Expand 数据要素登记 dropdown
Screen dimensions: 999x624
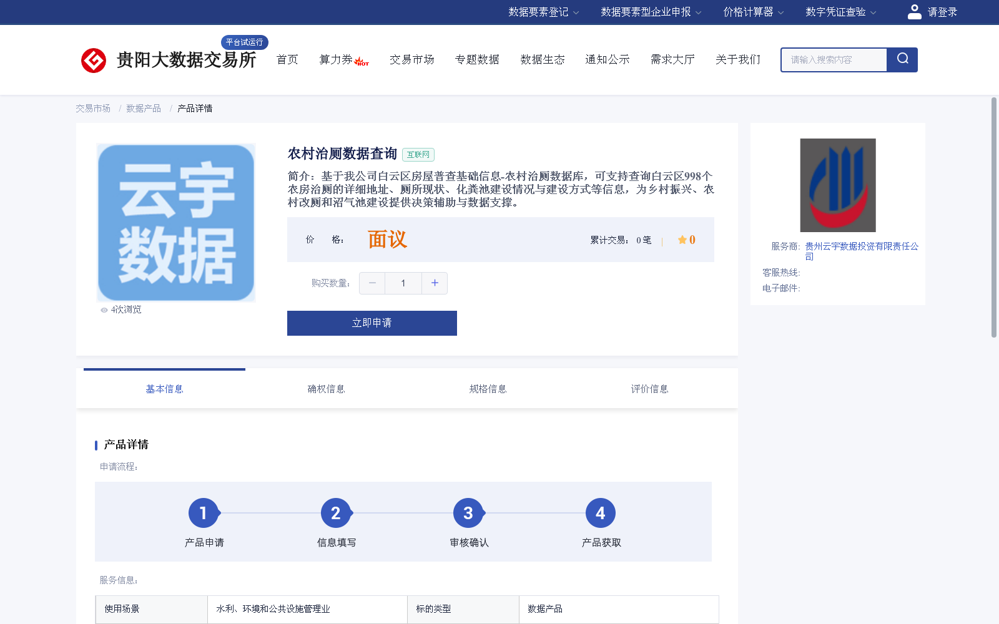tap(544, 12)
